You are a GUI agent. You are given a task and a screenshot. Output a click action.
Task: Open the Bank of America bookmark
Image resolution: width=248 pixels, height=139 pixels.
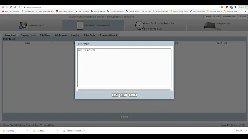tap(44, 11)
